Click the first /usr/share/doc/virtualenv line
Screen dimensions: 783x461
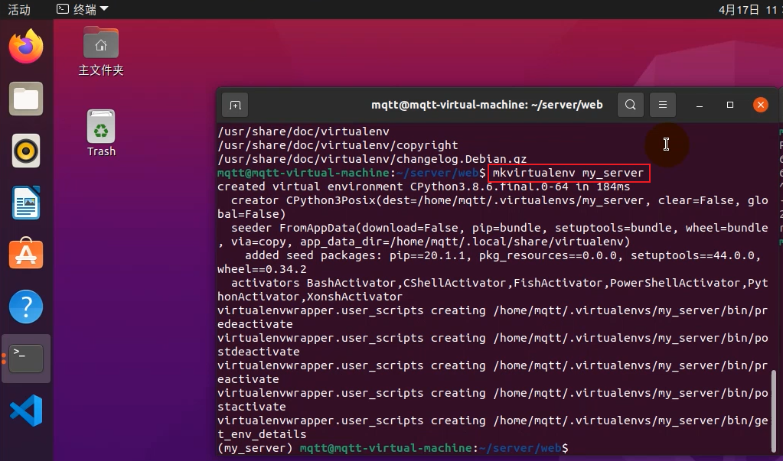[303, 131]
